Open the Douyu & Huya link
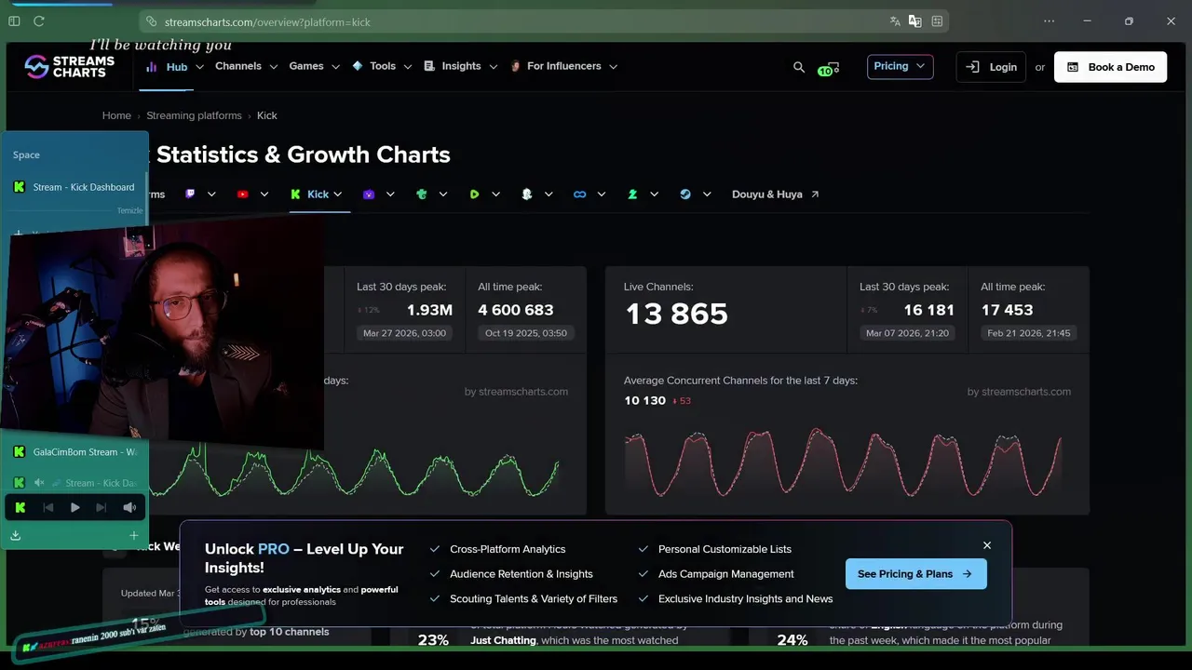 tap(776, 194)
